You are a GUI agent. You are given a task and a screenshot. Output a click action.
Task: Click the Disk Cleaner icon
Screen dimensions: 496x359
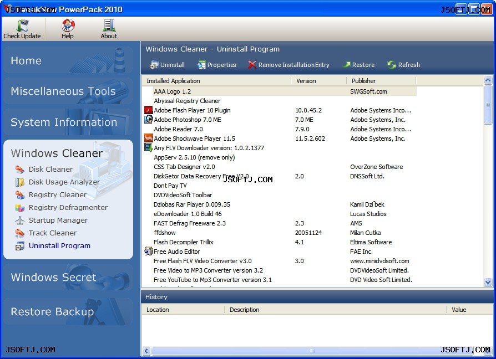[20, 169]
